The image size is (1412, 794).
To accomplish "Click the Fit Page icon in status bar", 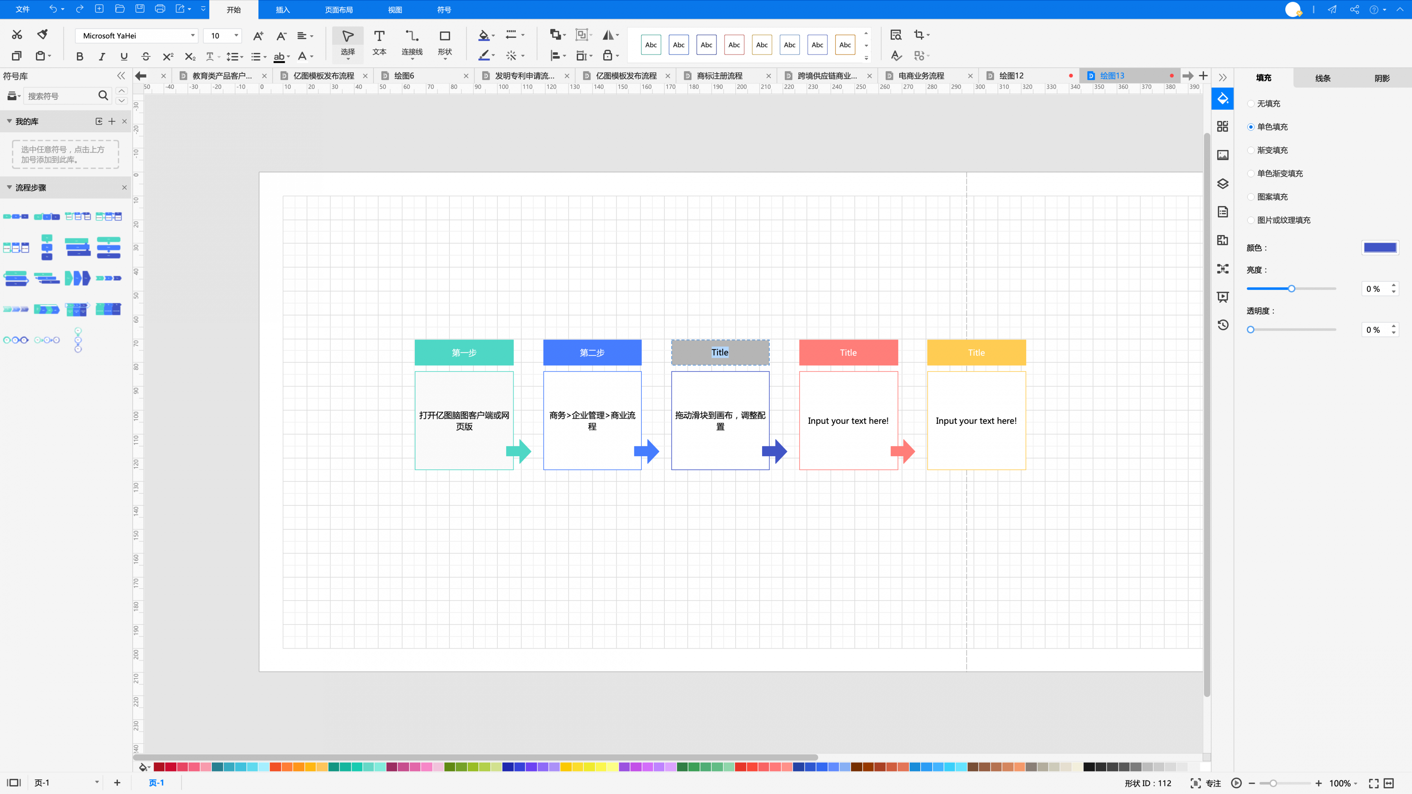I will pyautogui.click(x=1374, y=783).
